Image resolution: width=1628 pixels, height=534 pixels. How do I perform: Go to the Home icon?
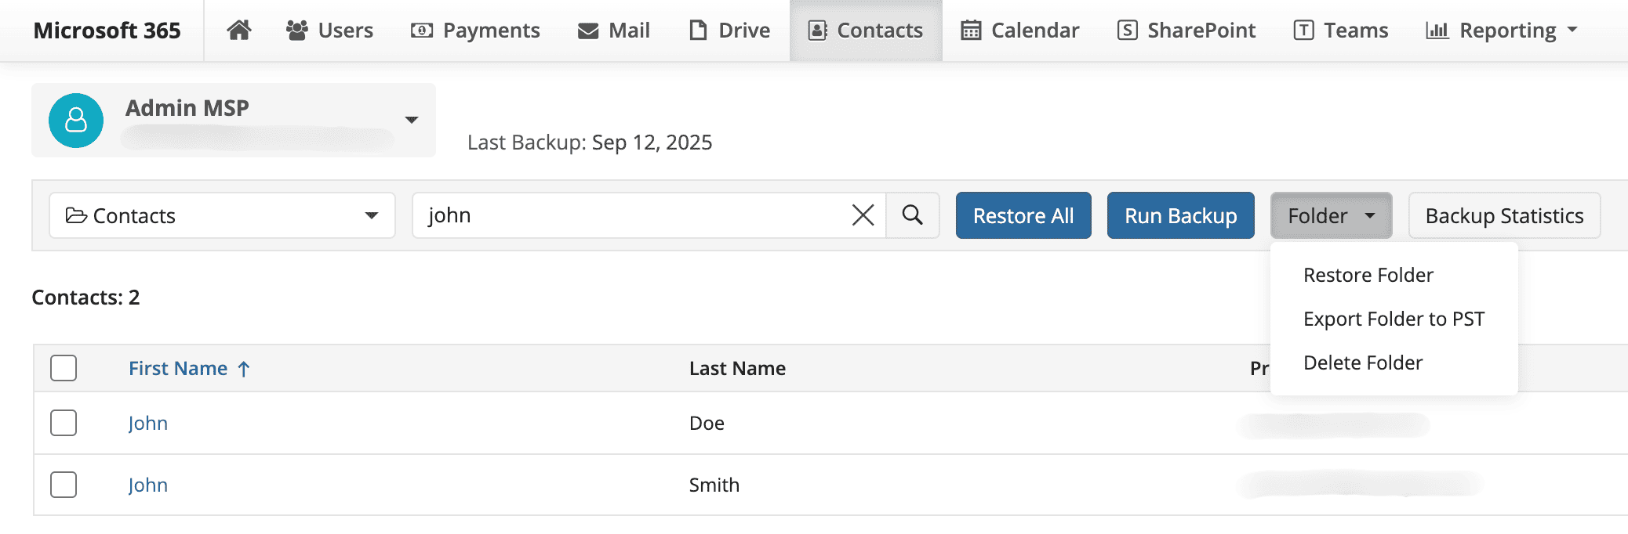tap(239, 30)
